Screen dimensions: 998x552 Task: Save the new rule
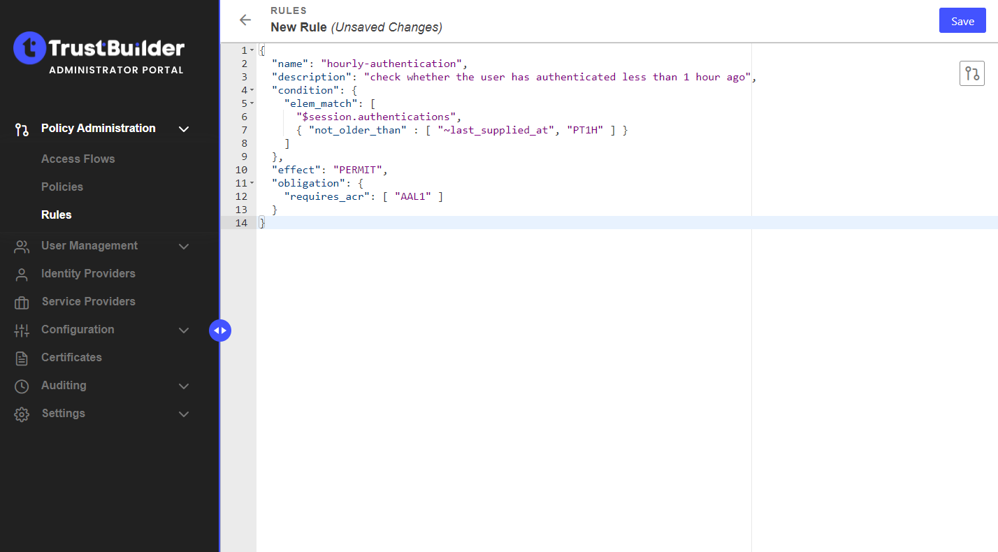[x=962, y=21]
